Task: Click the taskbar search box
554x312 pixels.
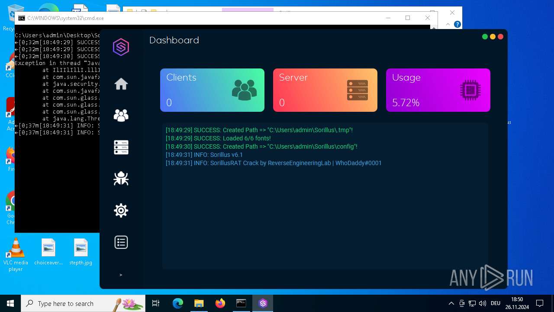Action: [x=83, y=303]
